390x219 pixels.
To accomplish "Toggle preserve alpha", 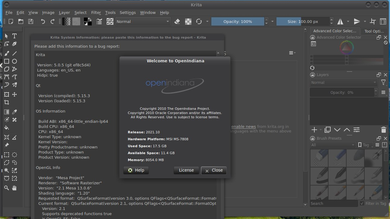I will (188, 21).
